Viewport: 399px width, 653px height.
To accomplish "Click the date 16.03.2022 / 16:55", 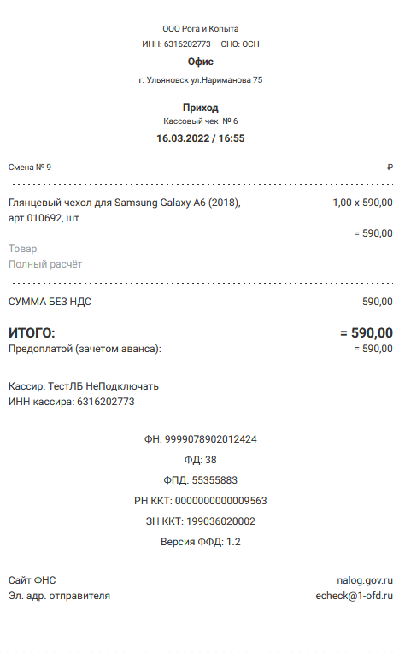I will pos(200,138).
